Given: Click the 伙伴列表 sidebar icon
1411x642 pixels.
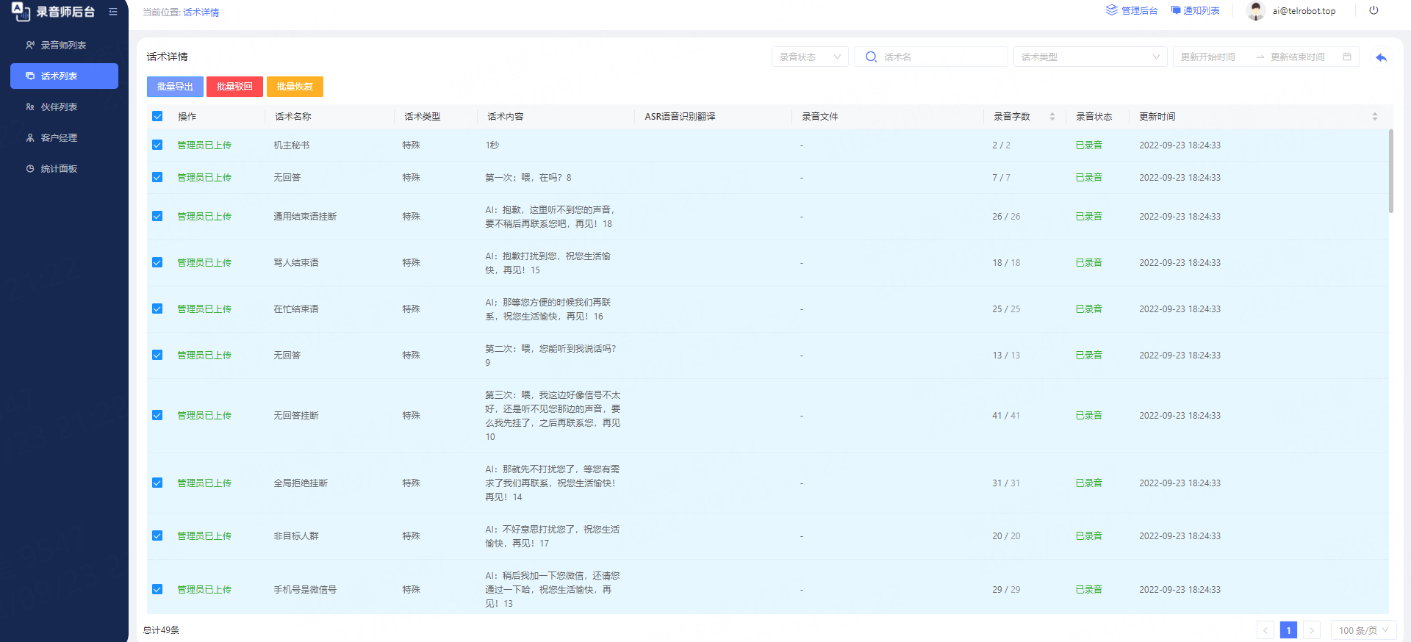Looking at the screenshot, I should point(30,107).
